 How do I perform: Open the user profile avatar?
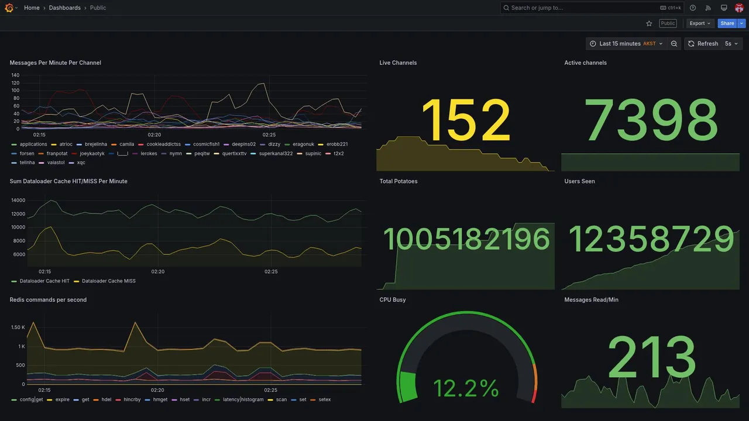tap(739, 8)
